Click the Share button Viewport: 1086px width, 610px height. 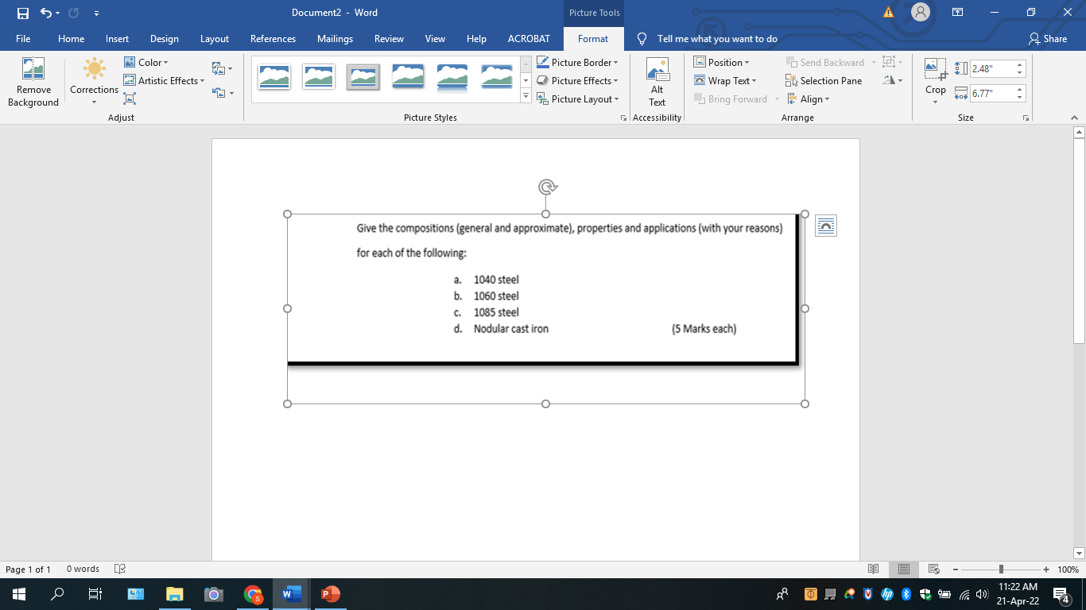[1049, 38]
